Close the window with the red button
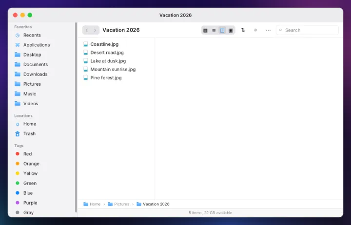 (15, 15)
